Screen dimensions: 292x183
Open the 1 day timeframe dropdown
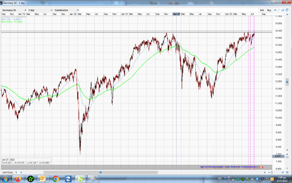click(x=40, y=10)
